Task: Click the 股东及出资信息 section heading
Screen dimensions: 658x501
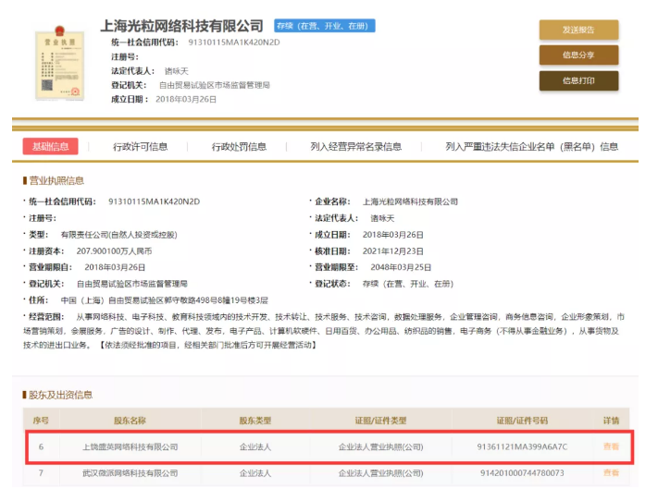Action: point(60,395)
